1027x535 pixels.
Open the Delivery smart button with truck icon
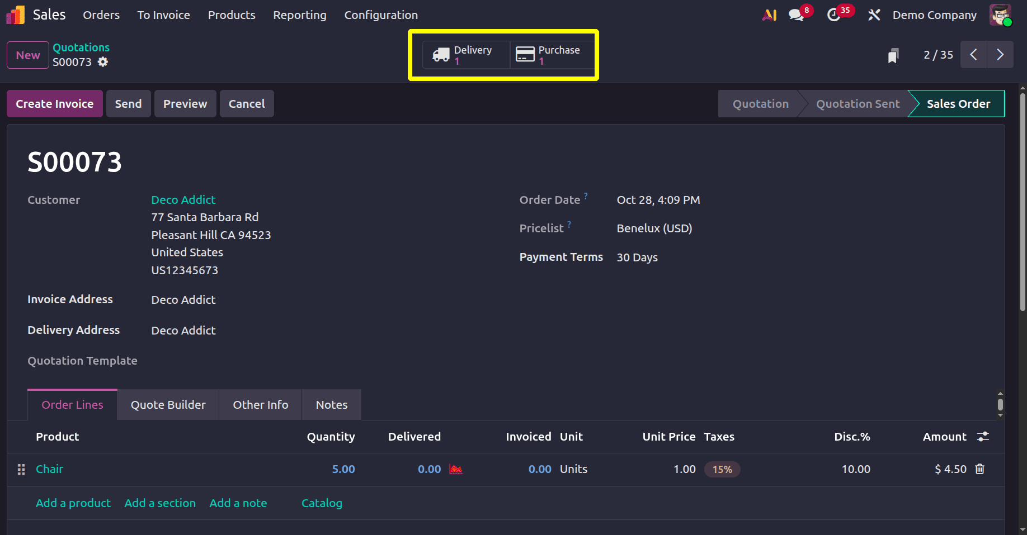464,55
